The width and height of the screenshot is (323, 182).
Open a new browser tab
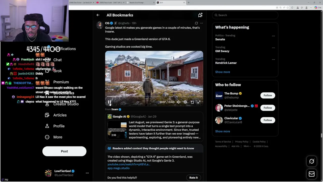tap(189, 3)
